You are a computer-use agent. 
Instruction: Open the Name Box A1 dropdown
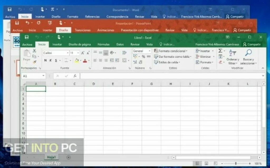pos(44,76)
